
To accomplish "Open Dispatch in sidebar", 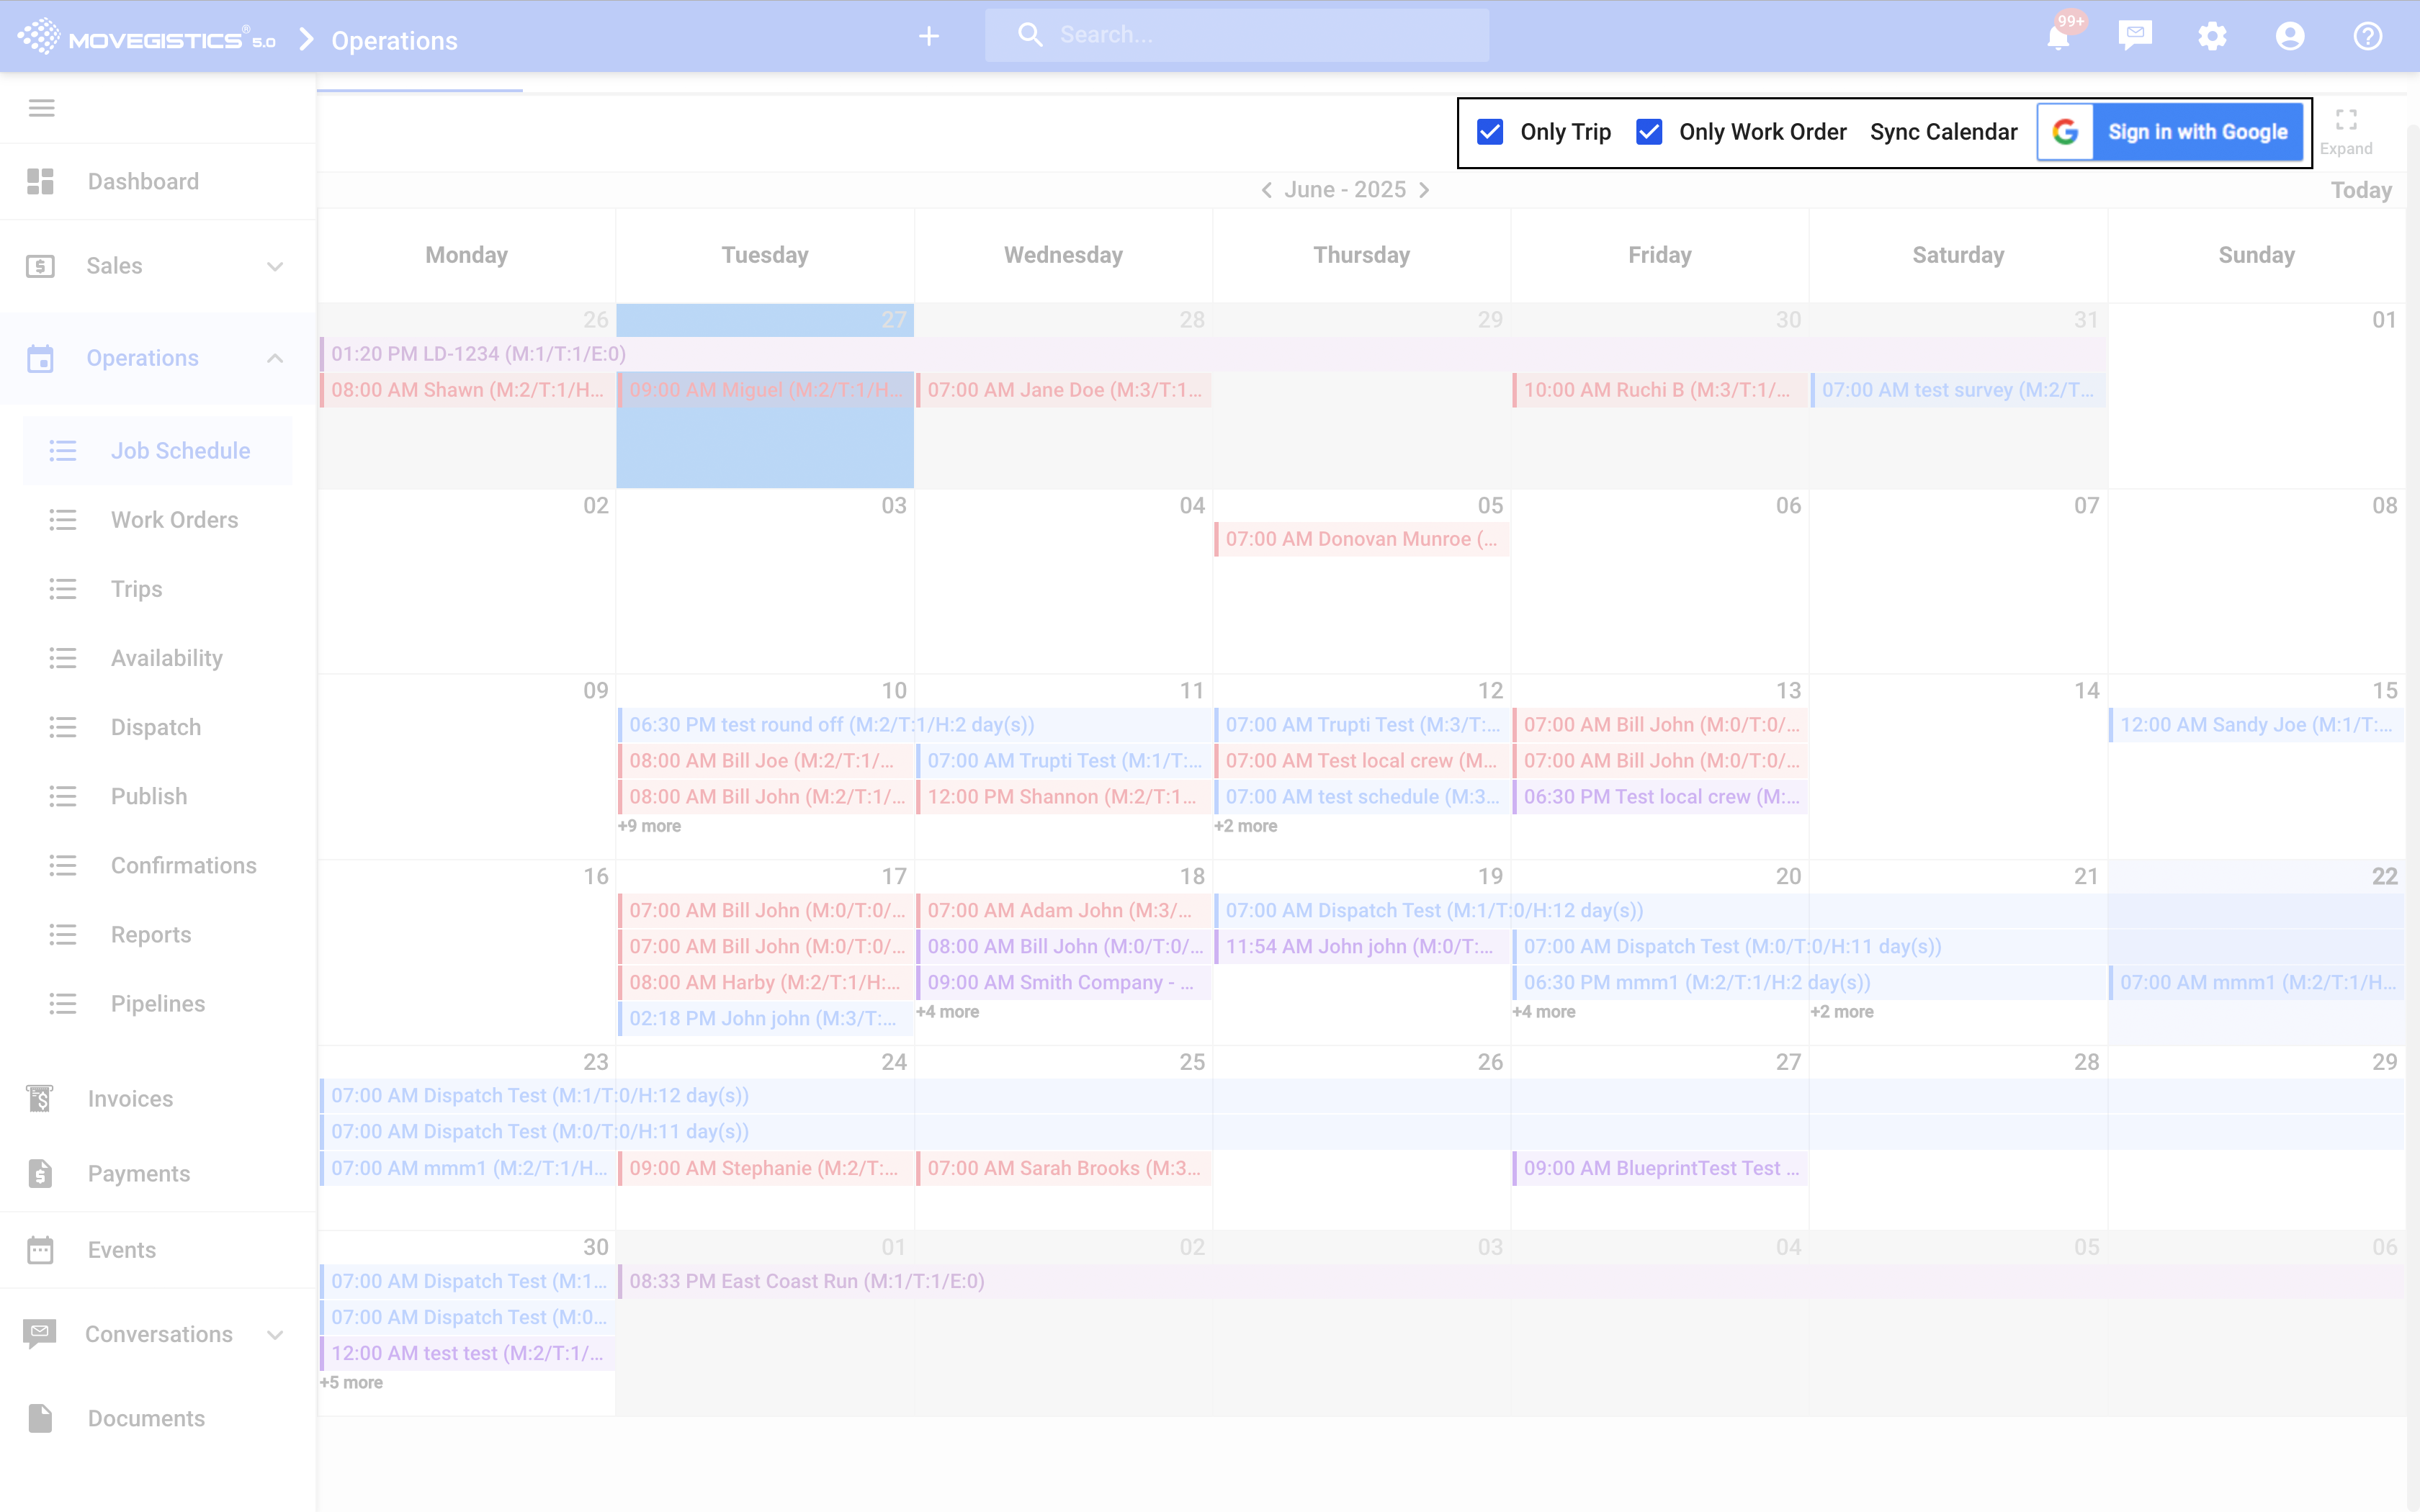I will click(x=155, y=727).
